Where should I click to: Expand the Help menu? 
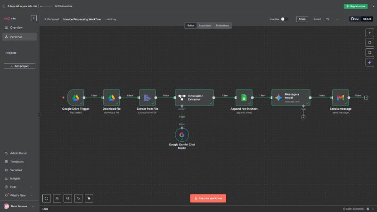(20, 187)
